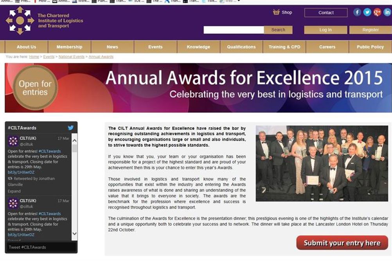The height and width of the screenshot is (261, 392).
Task: Open bit.ly/1HXwrDZ link in second tweet
Action: tap(21, 235)
